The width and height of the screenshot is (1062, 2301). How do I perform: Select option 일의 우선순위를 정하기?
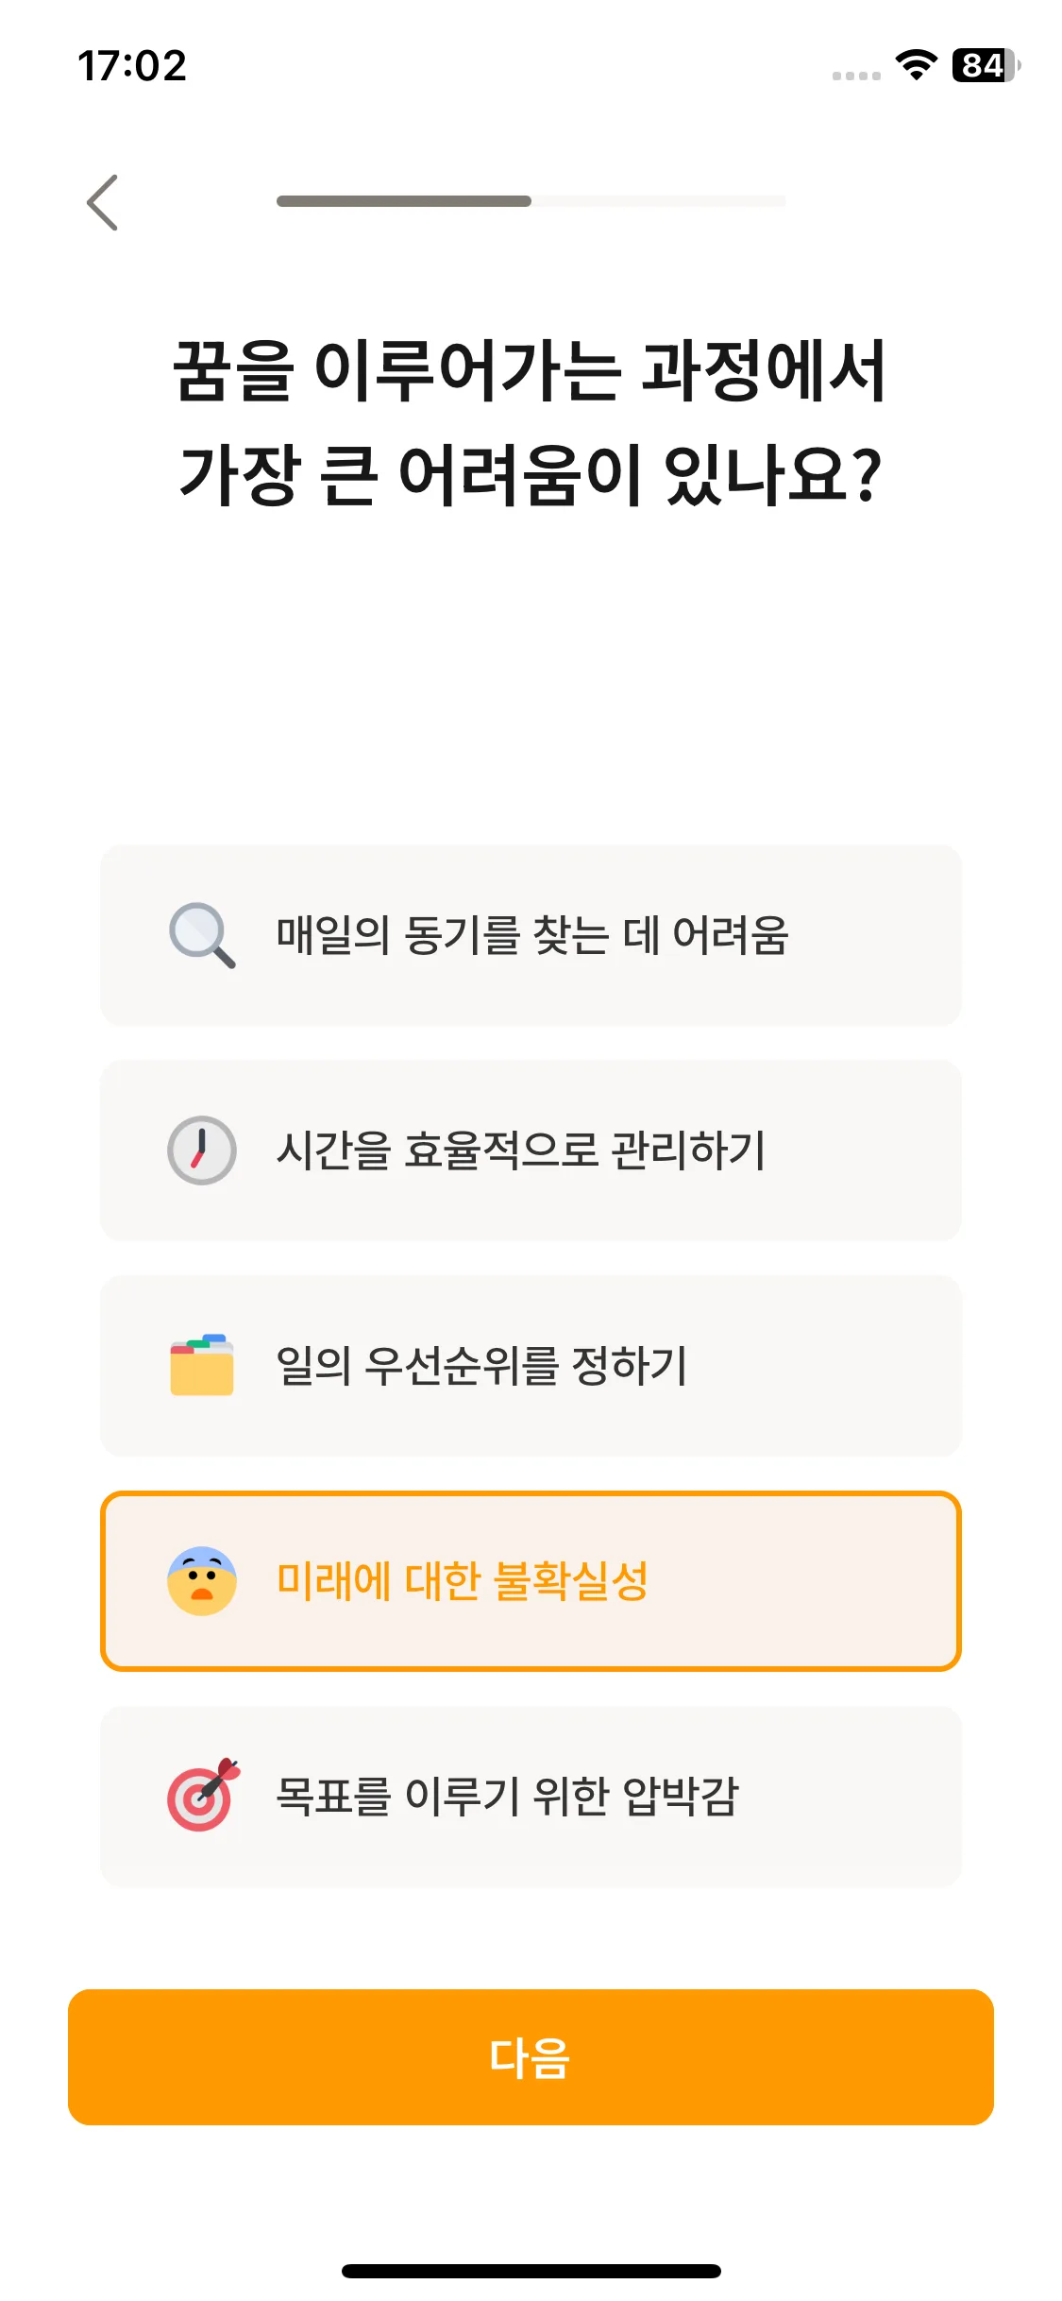(531, 1366)
